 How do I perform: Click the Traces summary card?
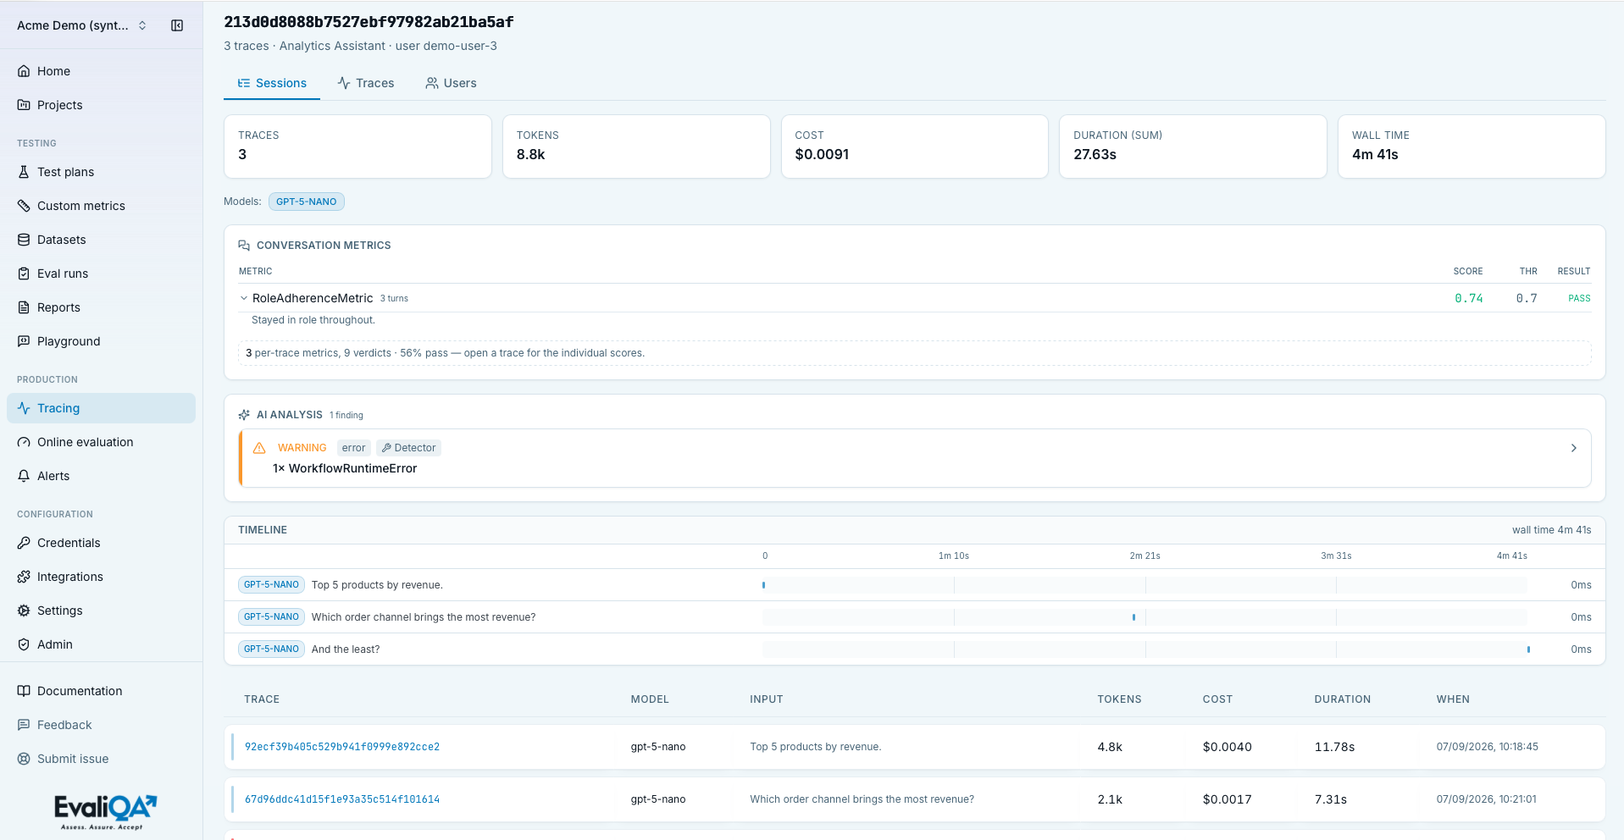(358, 146)
